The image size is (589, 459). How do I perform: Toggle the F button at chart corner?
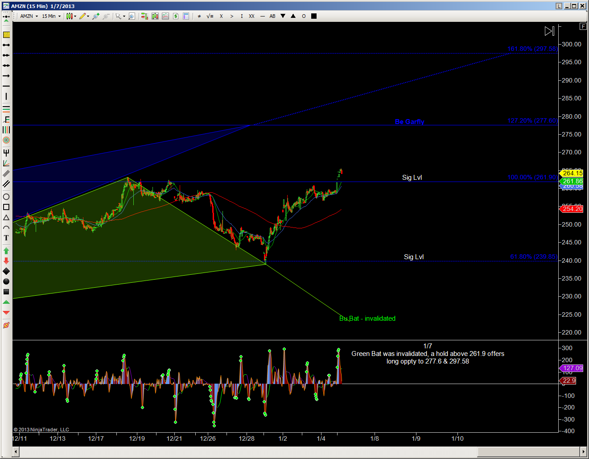[x=583, y=27]
